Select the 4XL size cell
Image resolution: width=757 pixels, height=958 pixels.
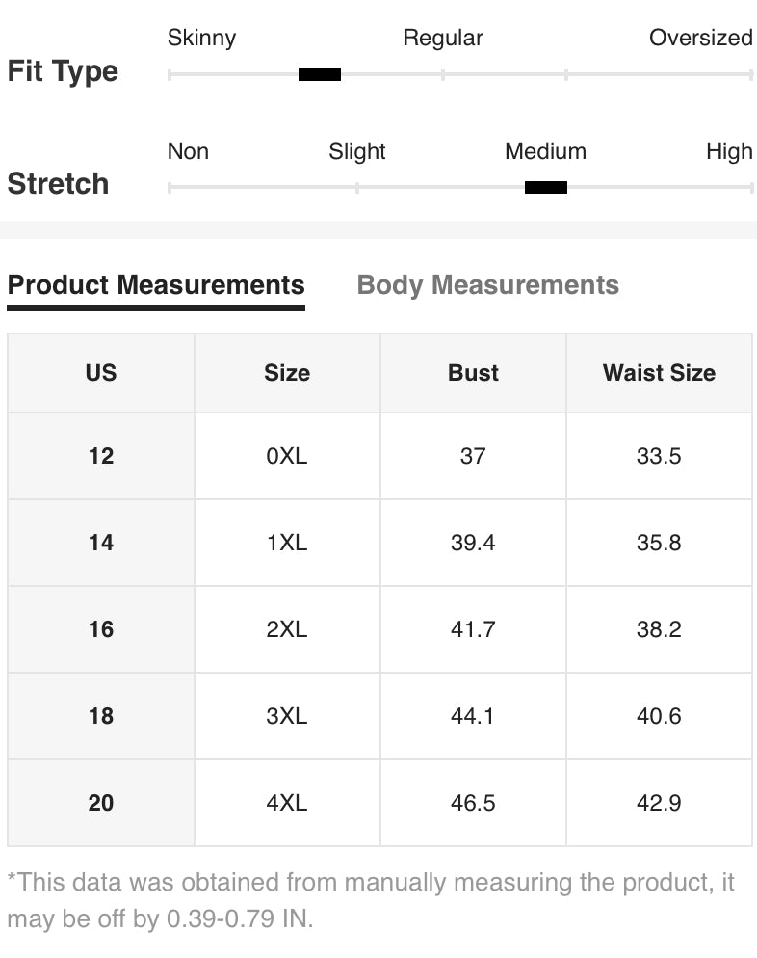287,803
